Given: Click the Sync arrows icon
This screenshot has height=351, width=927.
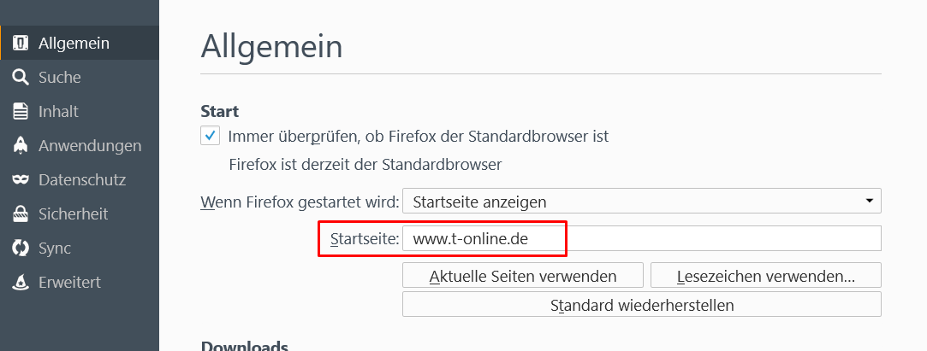Looking at the screenshot, I should pyautogui.click(x=20, y=248).
